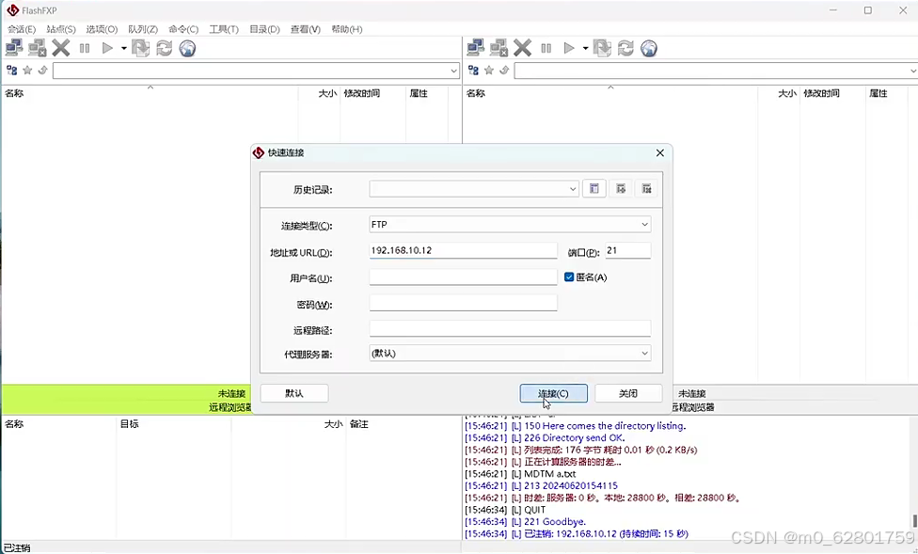This screenshot has height=554, width=918.
Task: Click the Transfer files icon in left pane toolbar
Action: (140, 48)
